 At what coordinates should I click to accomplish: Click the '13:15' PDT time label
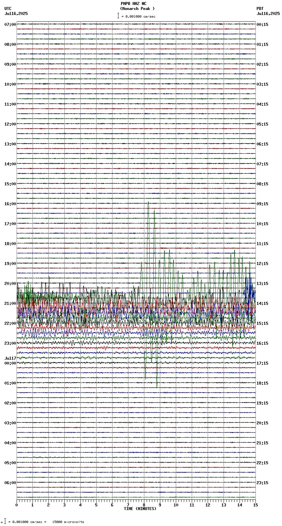(262, 284)
